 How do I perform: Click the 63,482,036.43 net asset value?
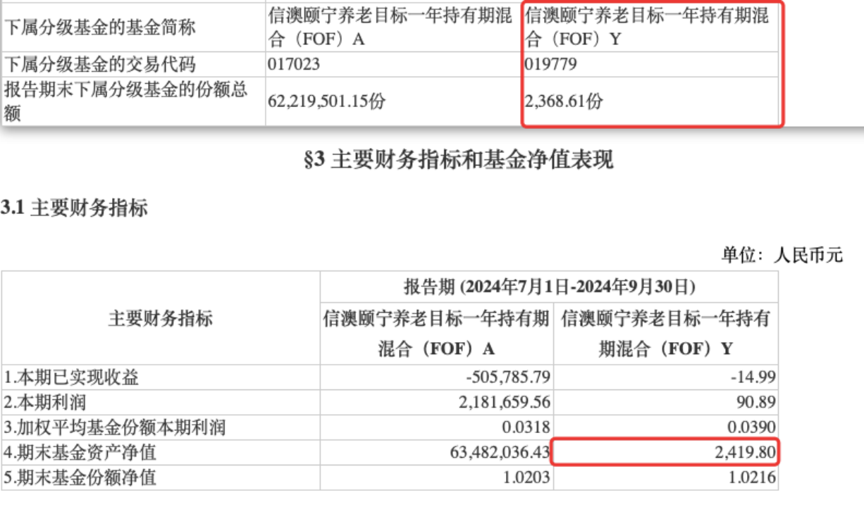[498, 453]
